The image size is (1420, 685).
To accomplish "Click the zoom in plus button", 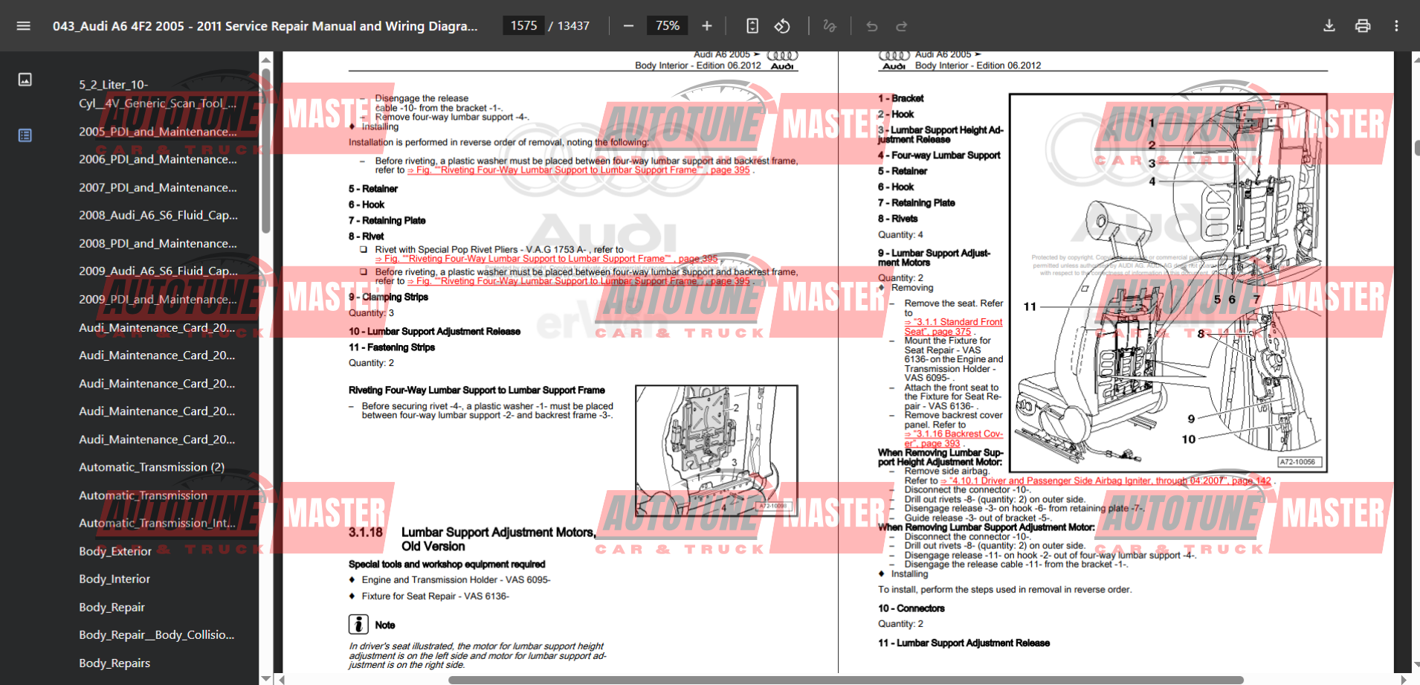I will coord(706,26).
